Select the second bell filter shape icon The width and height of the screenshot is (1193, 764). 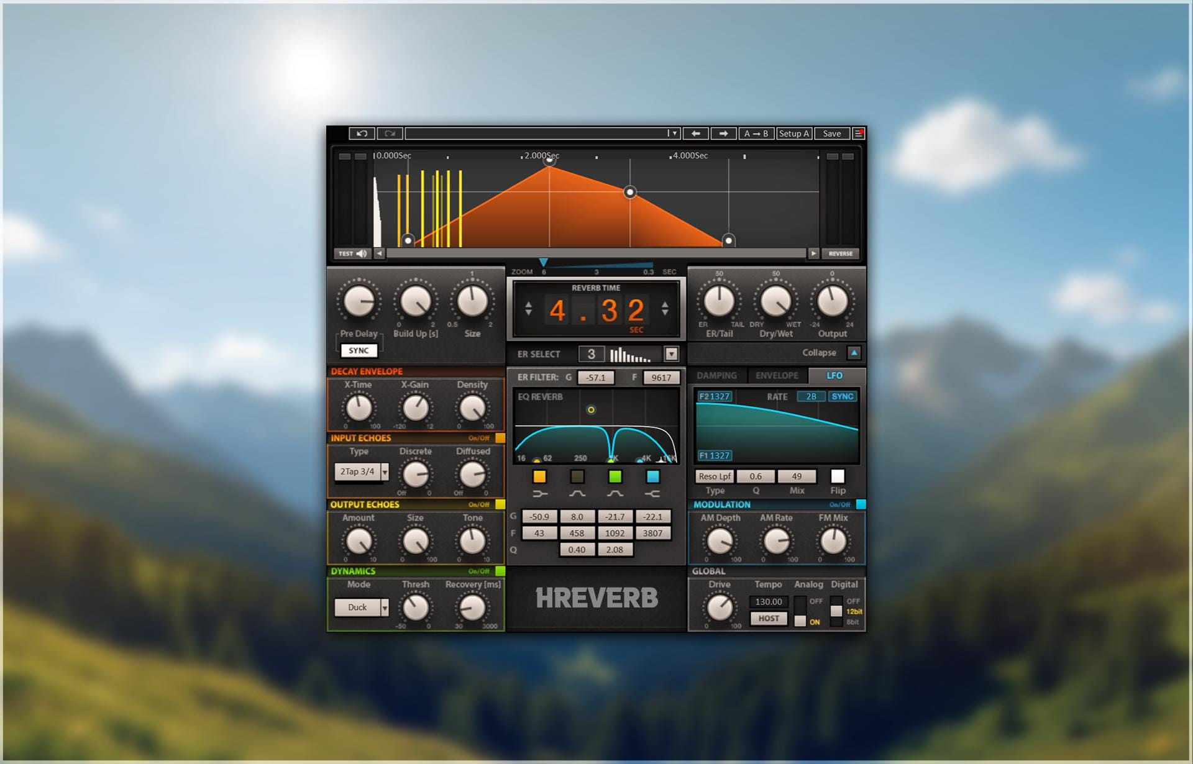click(x=615, y=494)
